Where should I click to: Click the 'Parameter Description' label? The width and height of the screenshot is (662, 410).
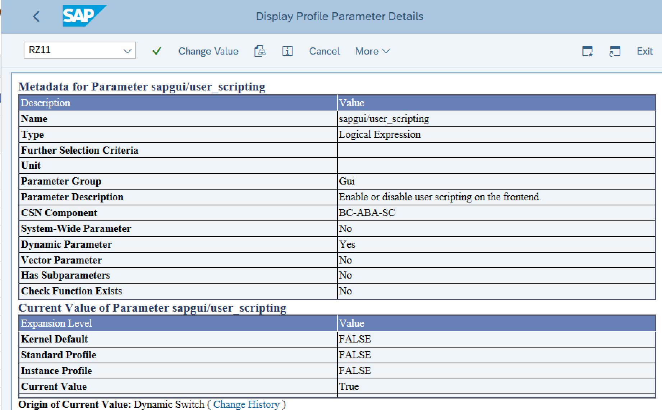pyautogui.click(x=72, y=197)
